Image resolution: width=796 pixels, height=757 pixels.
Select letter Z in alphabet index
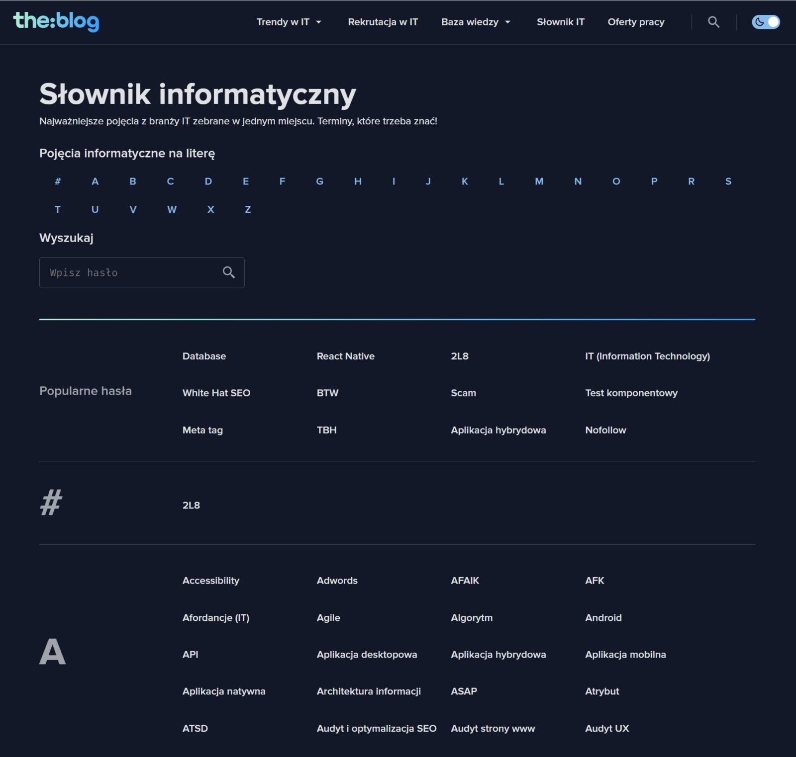click(x=248, y=210)
